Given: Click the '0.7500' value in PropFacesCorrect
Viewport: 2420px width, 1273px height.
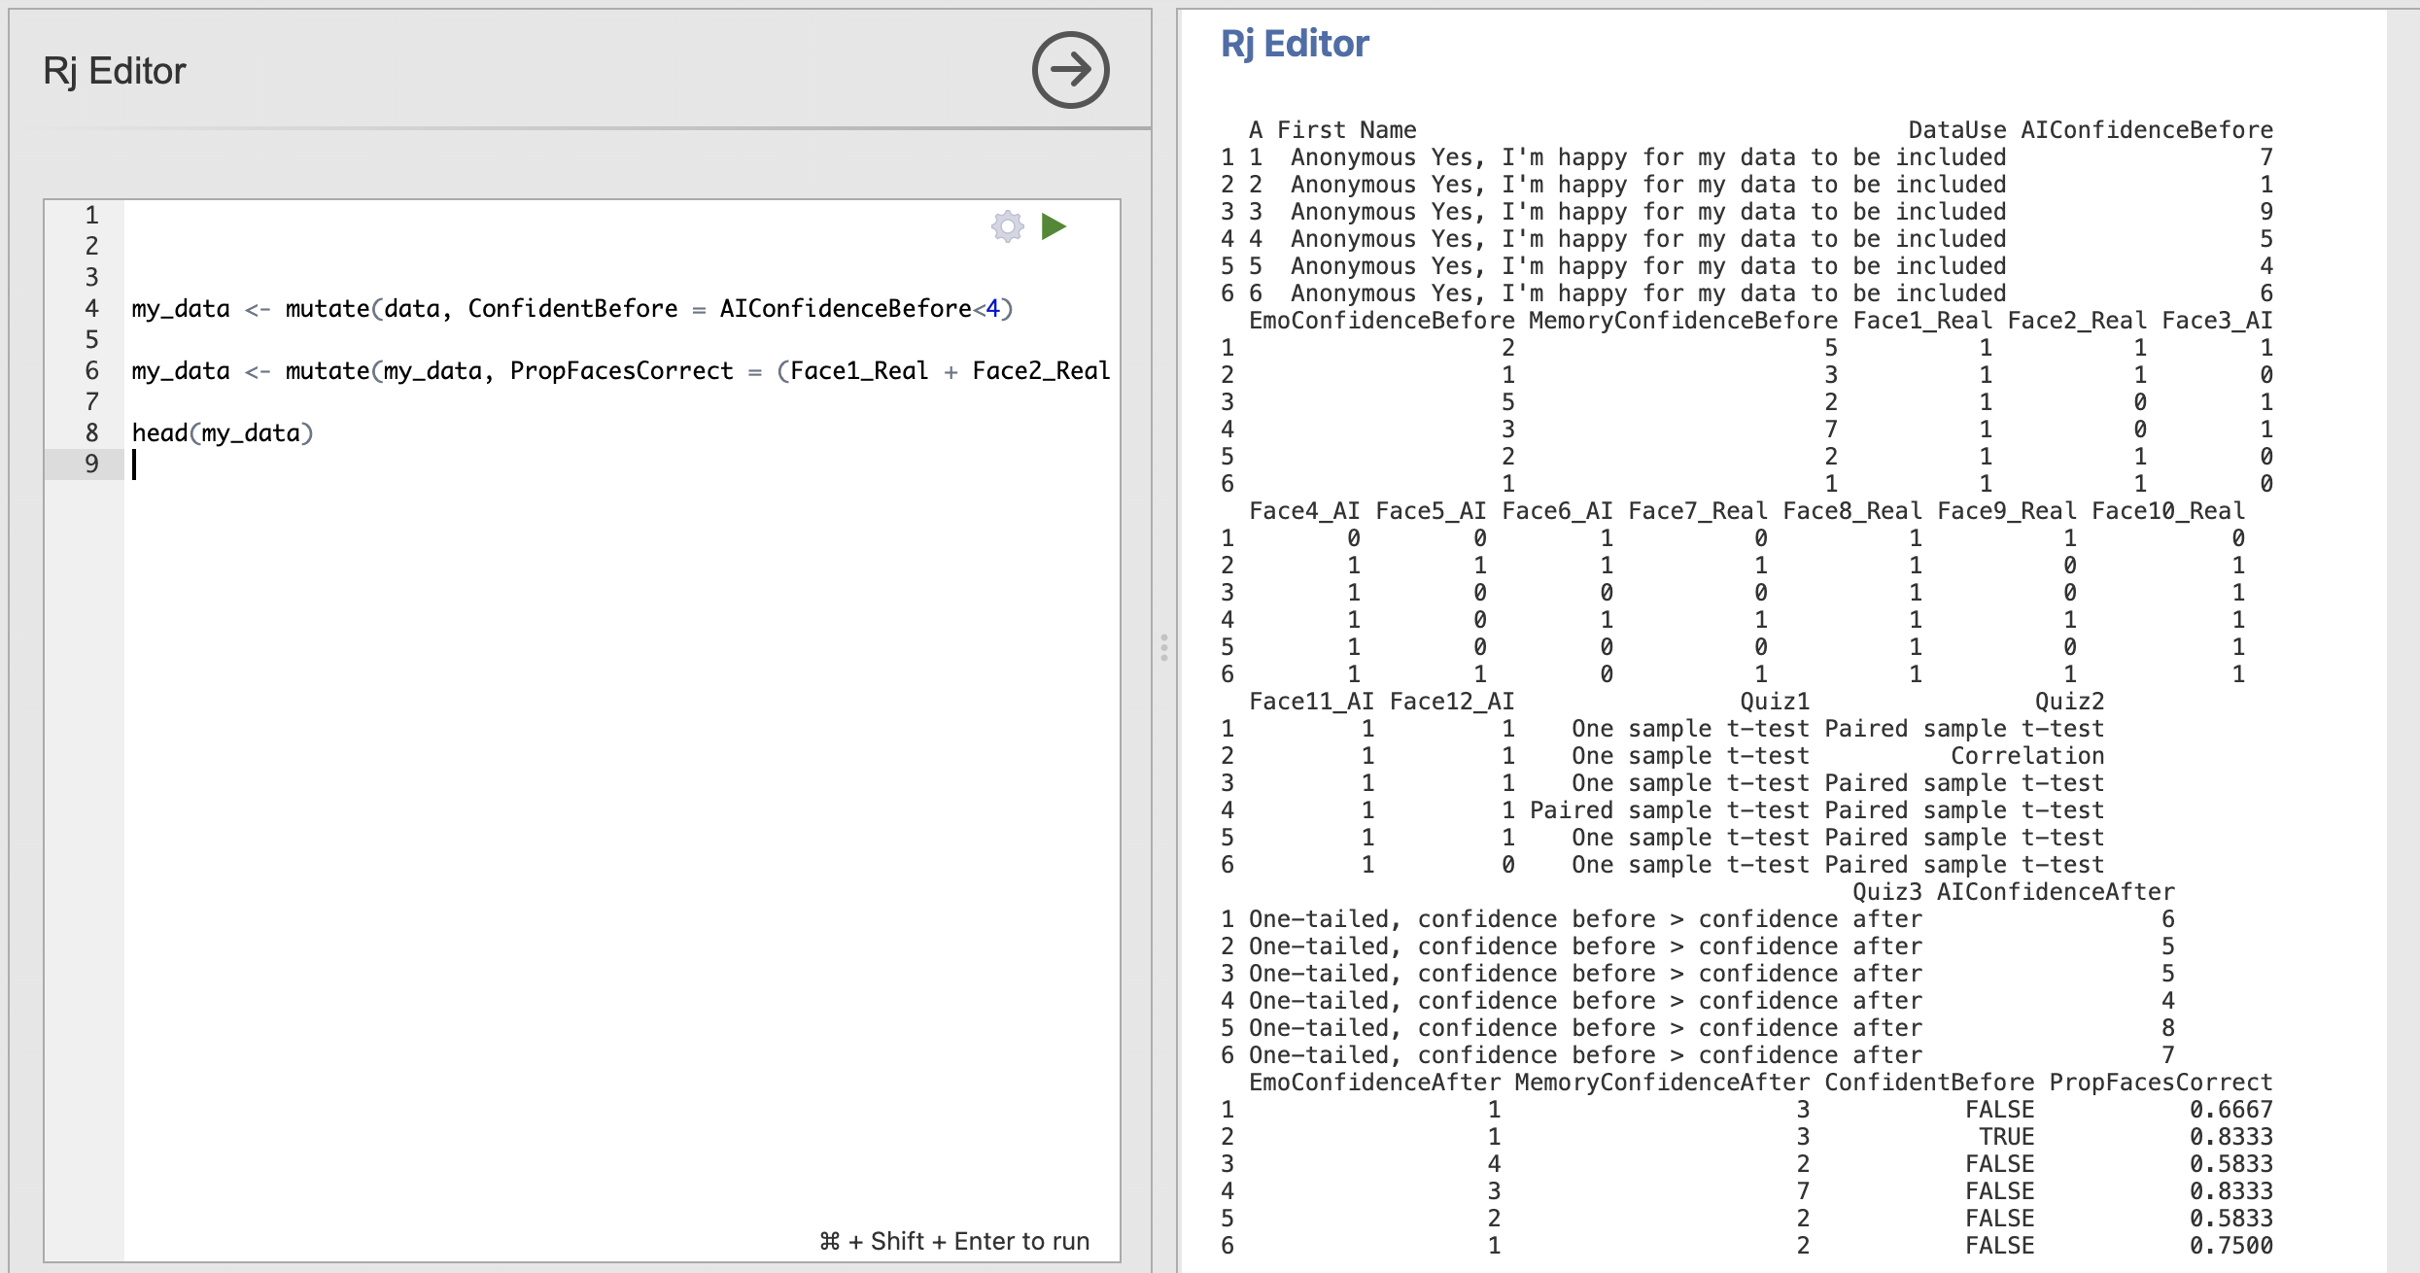Looking at the screenshot, I should tap(2231, 1246).
